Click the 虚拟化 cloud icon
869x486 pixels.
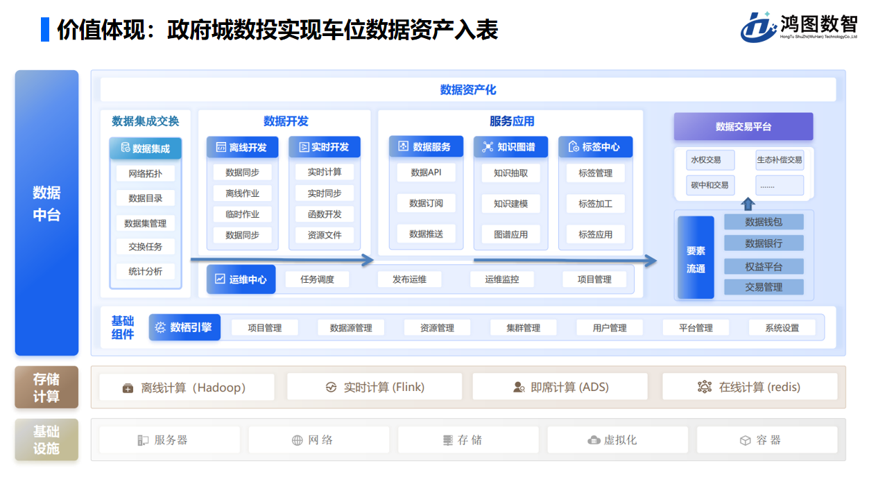(x=594, y=440)
